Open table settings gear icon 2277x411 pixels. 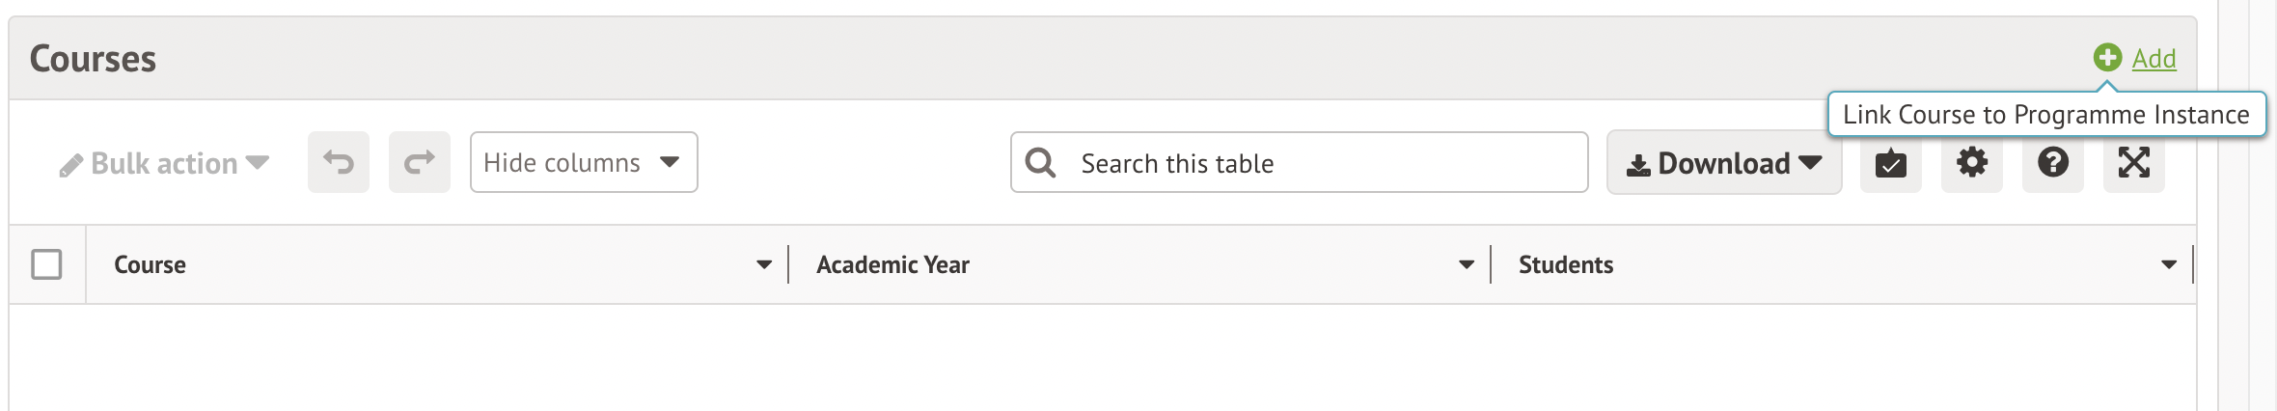pos(1972,162)
